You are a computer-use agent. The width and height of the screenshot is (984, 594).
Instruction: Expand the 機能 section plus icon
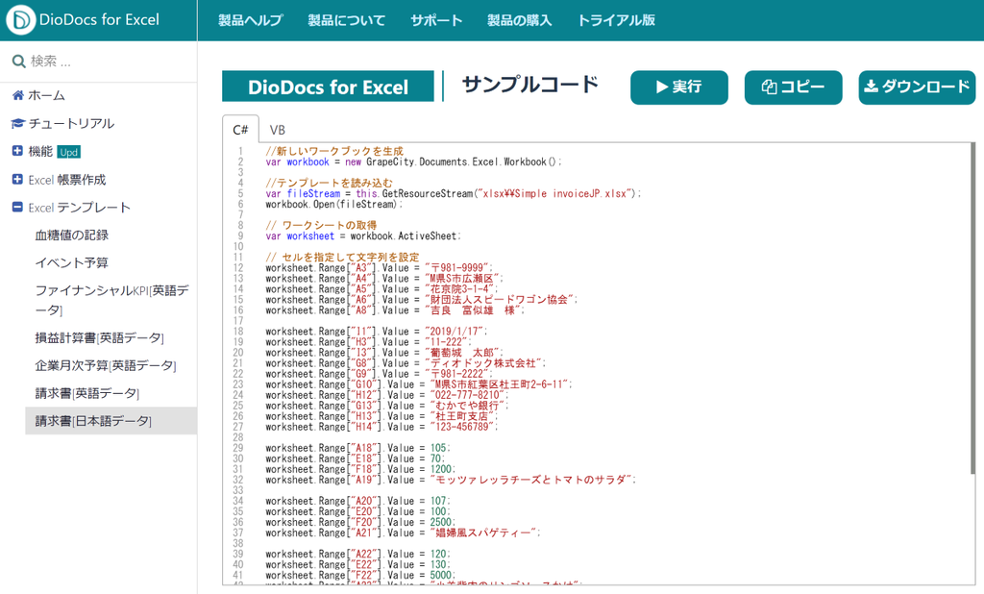pyautogui.click(x=17, y=151)
